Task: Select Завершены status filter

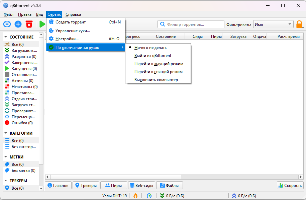Action: (x=21, y=63)
